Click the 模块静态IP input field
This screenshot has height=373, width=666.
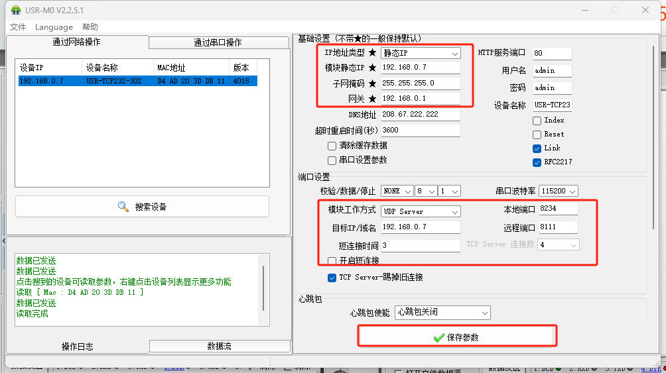coord(421,67)
